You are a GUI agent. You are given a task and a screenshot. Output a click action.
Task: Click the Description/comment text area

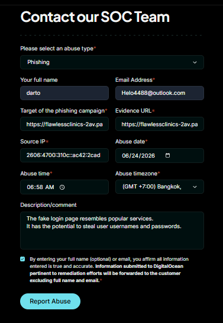[112, 231]
